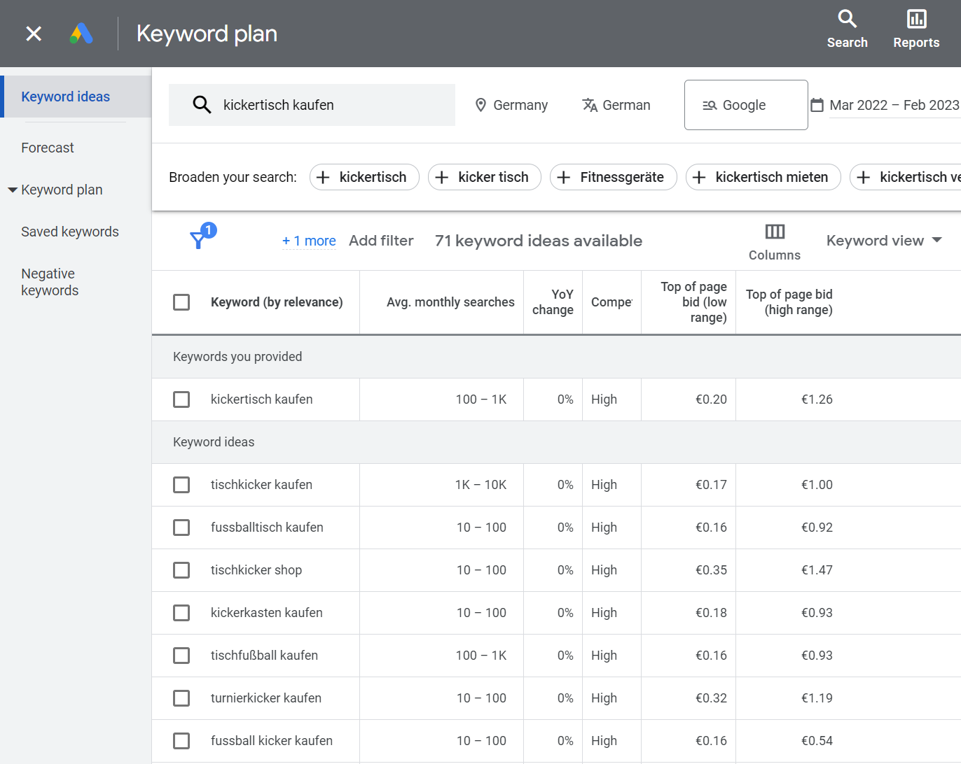Screen dimensions: 961x764
Task: Click the Google Ads logo
Action: click(81, 34)
